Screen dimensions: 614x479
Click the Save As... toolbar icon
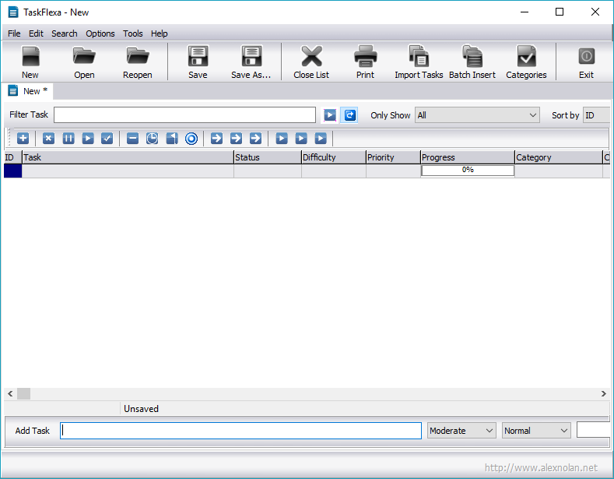[x=251, y=62]
